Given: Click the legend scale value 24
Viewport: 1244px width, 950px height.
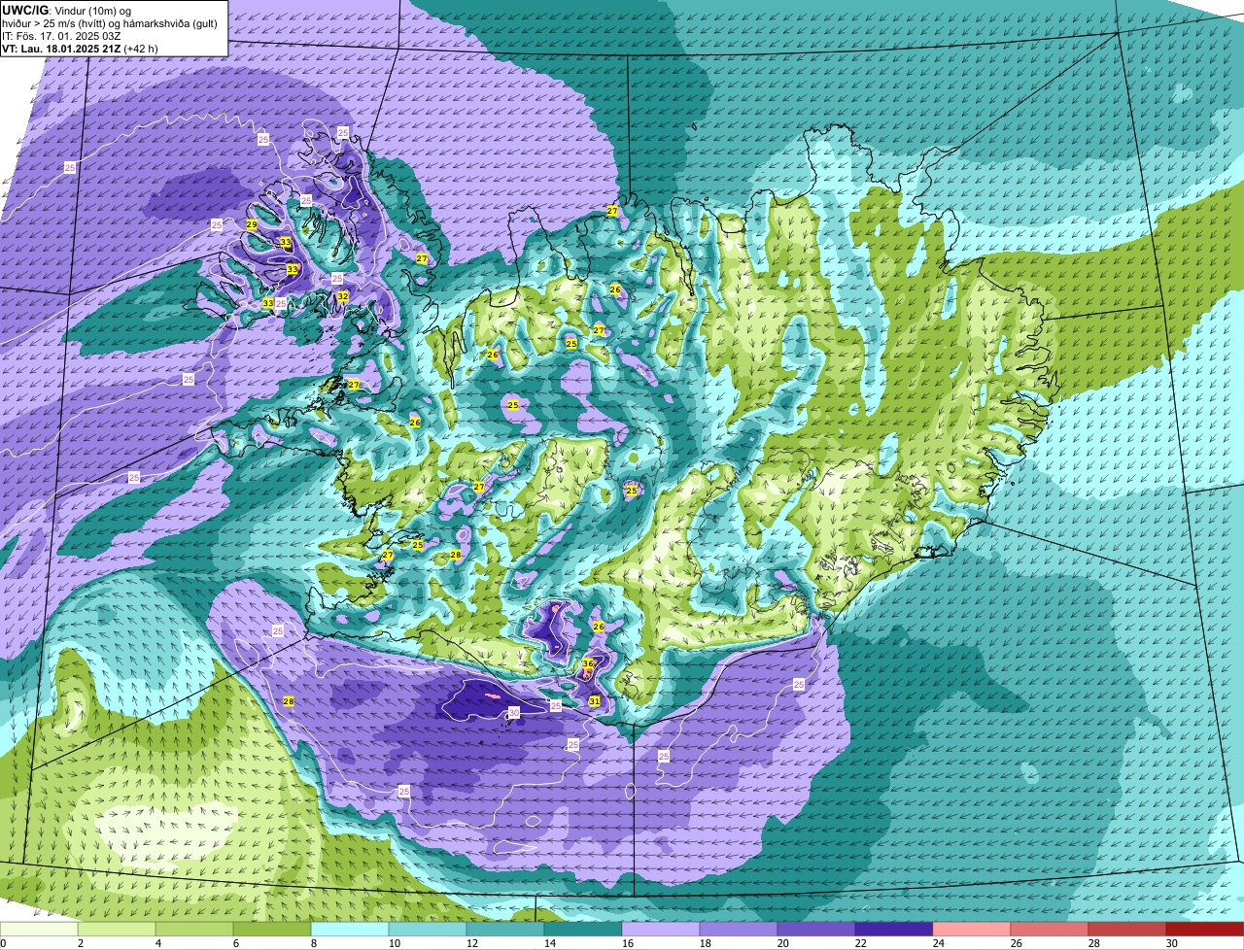Looking at the screenshot, I should [937, 943].
